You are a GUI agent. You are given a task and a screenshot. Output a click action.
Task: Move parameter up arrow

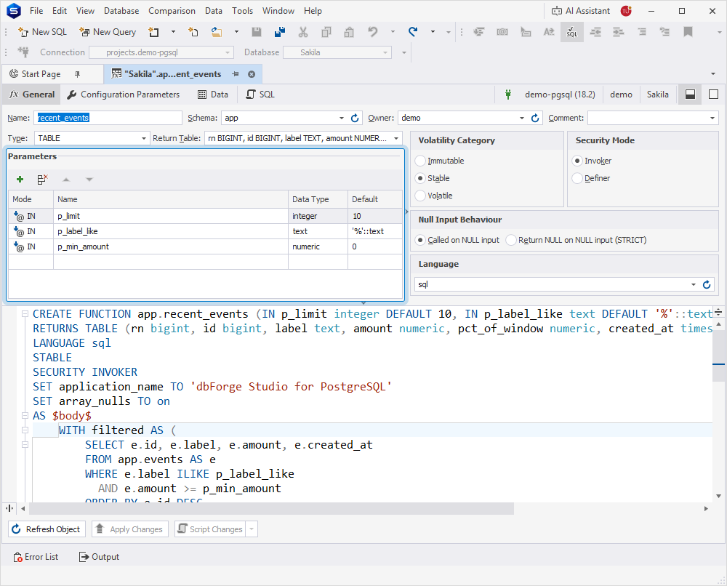click(x=66, y=180)
